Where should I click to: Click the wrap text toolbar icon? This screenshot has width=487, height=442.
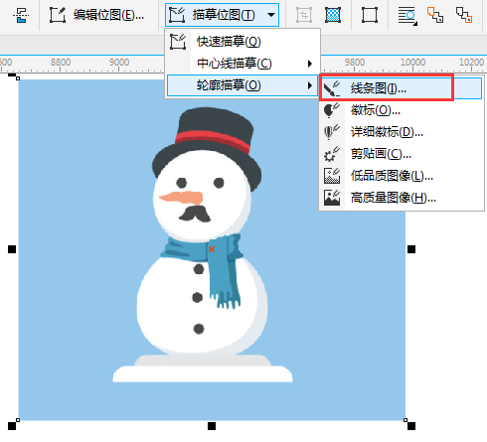point(407,16)
